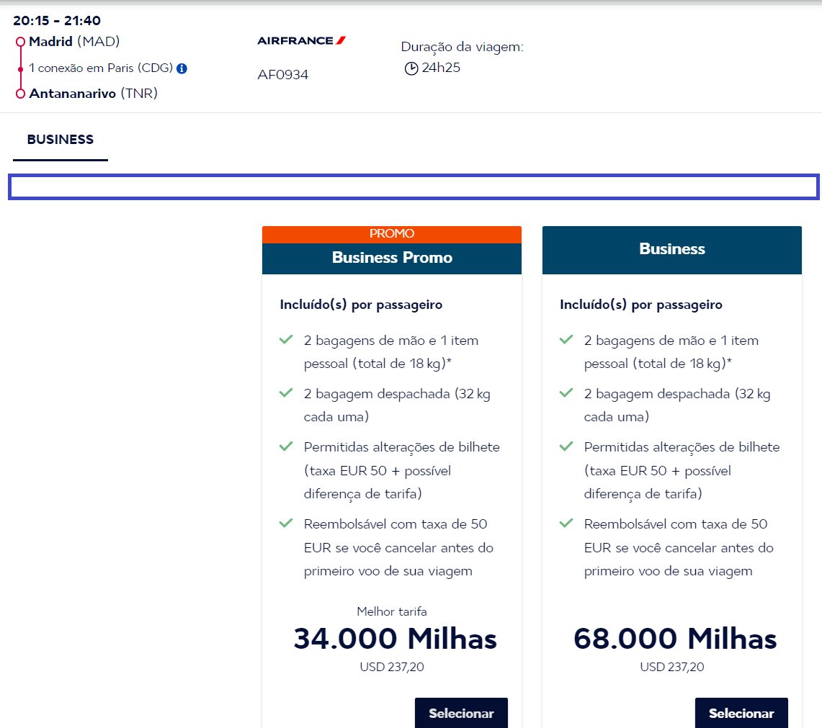
Task: Click the checked baggage line in Business Promo
Action: pos(397,405)
